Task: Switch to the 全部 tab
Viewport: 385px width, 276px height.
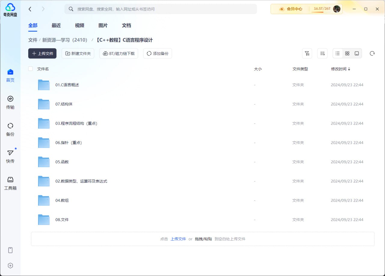Action: click(x=33, y=26)
